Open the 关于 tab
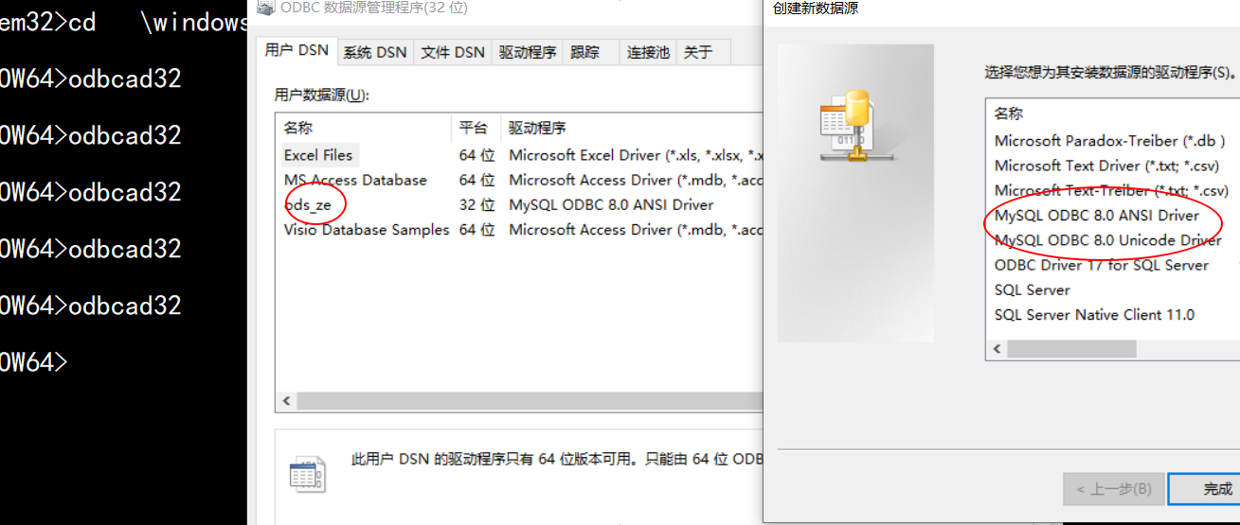Image resolution: width=1240 pixels, height=525 pixels. point(697,53)
